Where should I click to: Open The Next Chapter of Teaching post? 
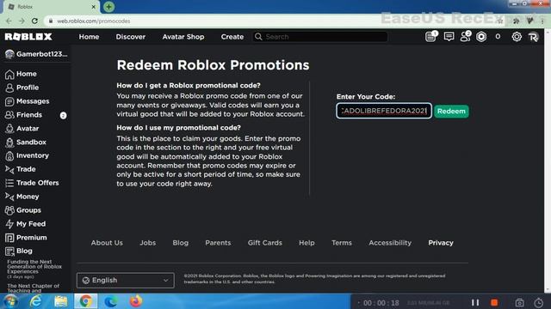point(34,288)
